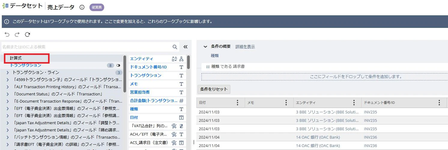Expand the バッチトランザクション情報 node

(8, 137)
